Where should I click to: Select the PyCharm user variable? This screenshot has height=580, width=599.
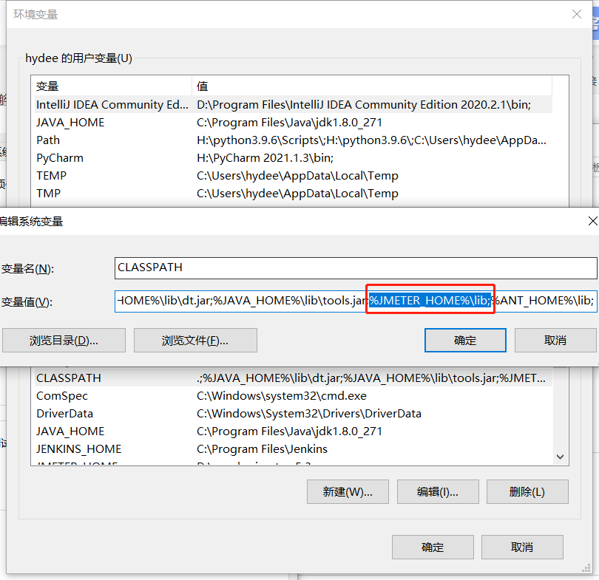click(294, 158)
